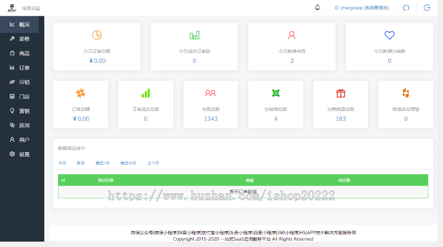
Task: Open the notification bell
Action: pos(317,7)
